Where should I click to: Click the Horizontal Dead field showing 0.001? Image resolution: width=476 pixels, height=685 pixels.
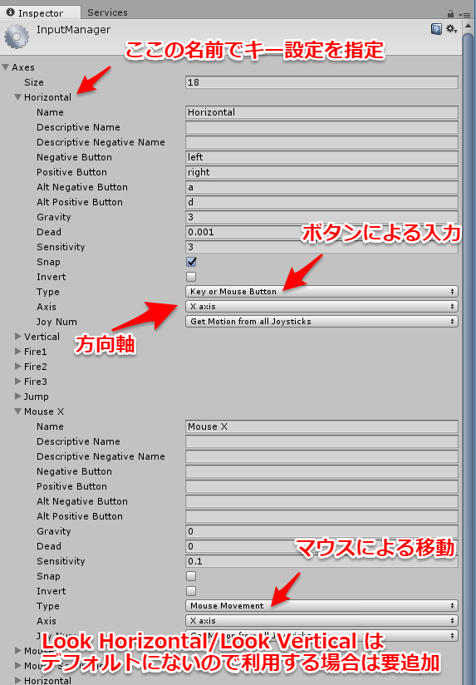[321, 232]
